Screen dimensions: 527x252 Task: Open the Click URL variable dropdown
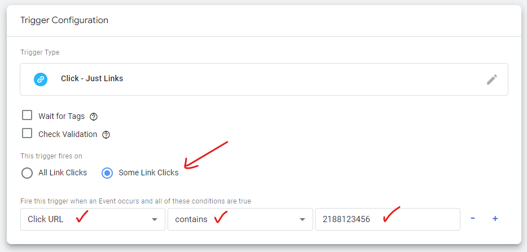(93, 219)
